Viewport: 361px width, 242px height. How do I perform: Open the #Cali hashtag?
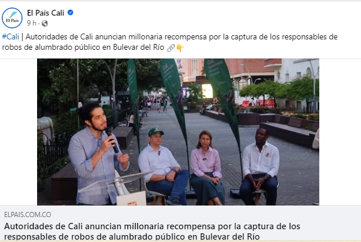10,36
